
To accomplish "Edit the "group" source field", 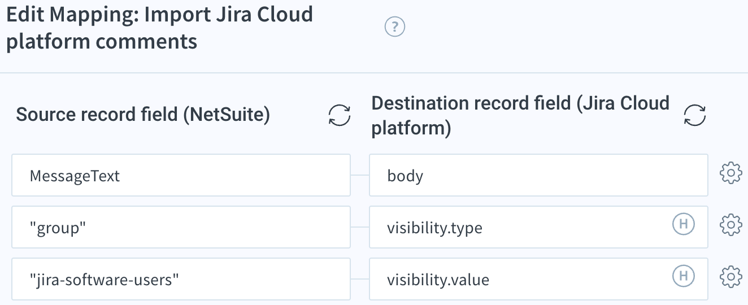I will tap(181, 227).
